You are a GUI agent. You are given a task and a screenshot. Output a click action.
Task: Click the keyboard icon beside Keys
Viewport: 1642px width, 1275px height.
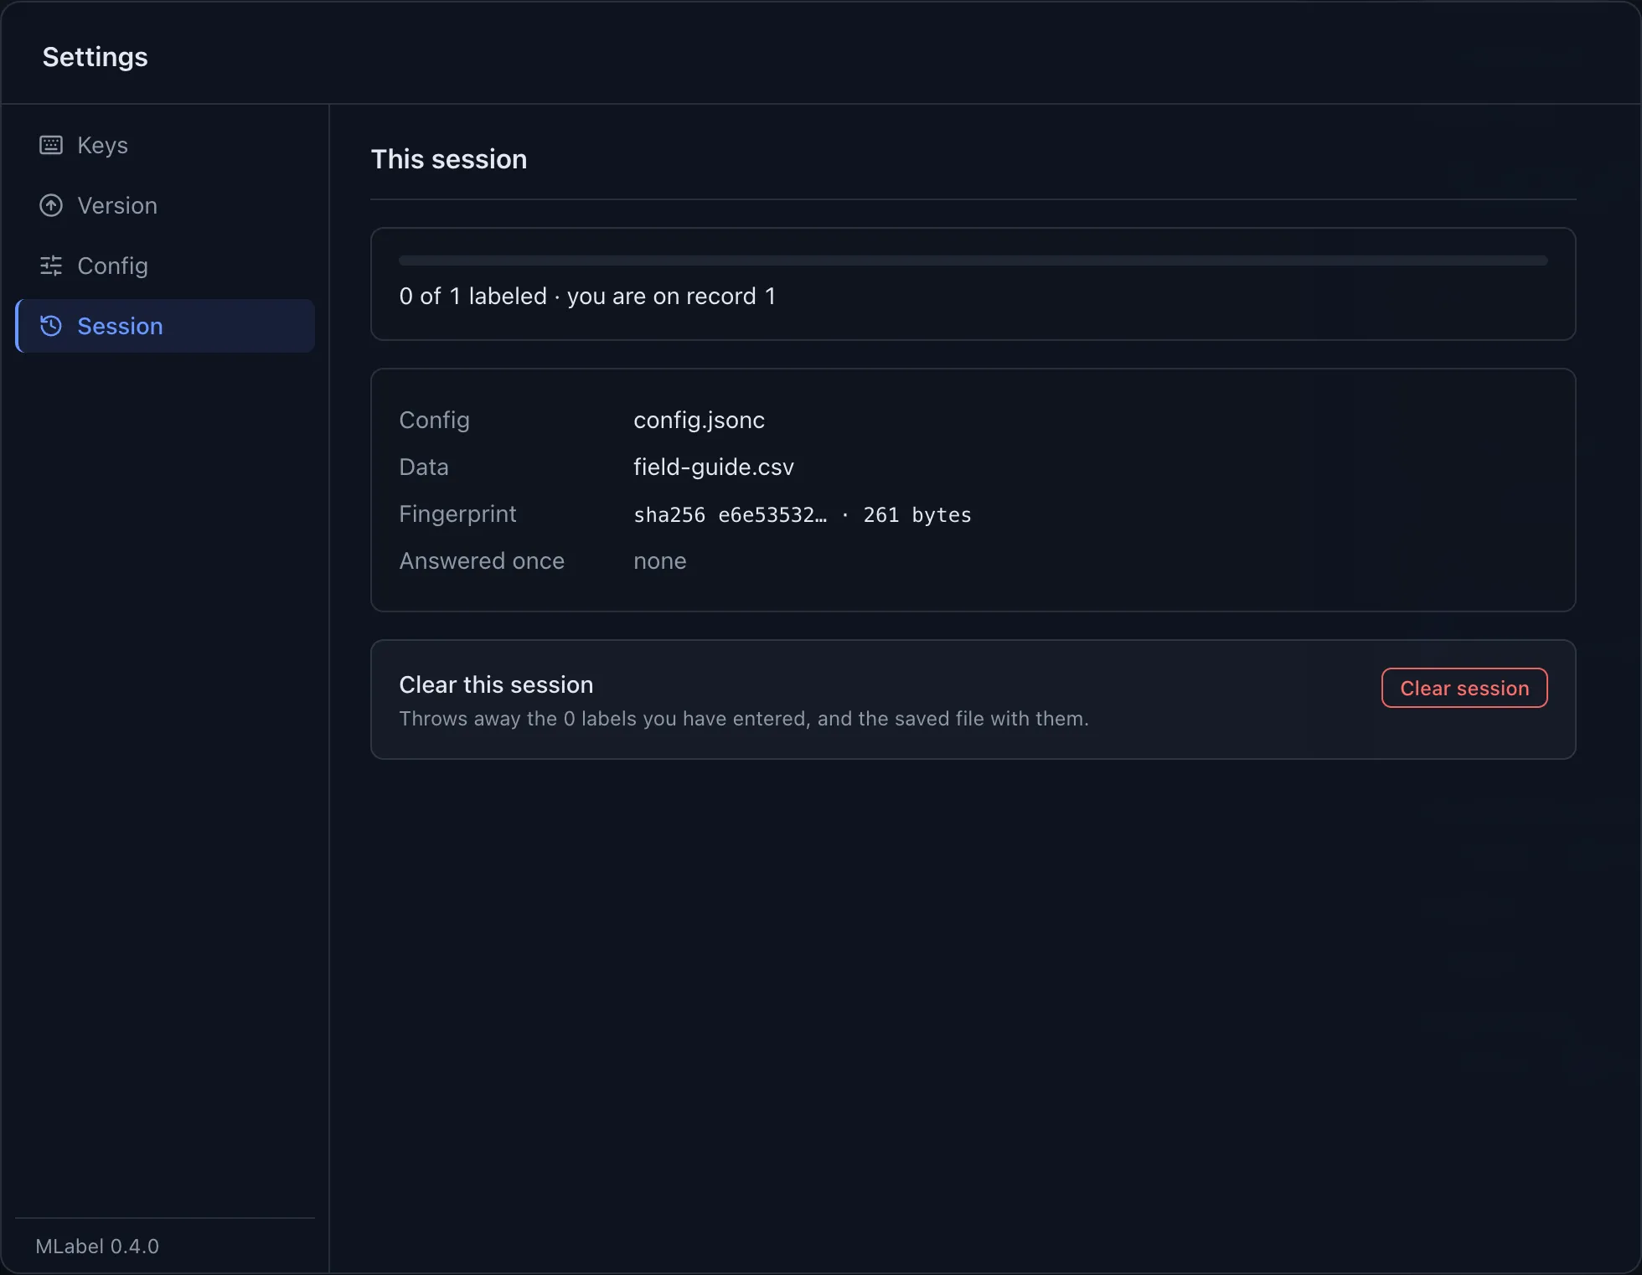(51, 145)
